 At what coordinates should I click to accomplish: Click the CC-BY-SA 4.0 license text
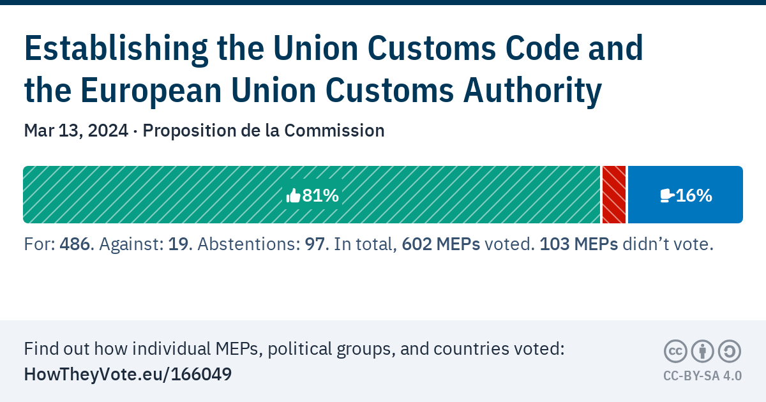point(702,376)
